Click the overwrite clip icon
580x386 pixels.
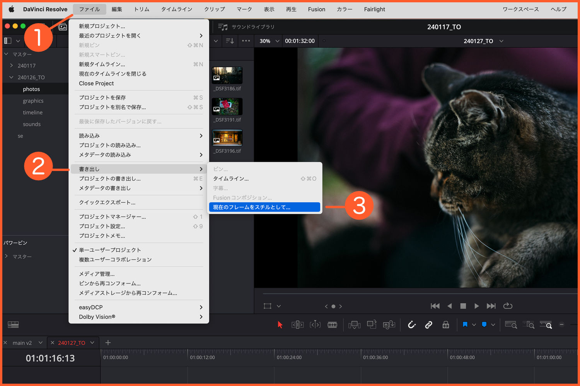[x=372, y=325]
